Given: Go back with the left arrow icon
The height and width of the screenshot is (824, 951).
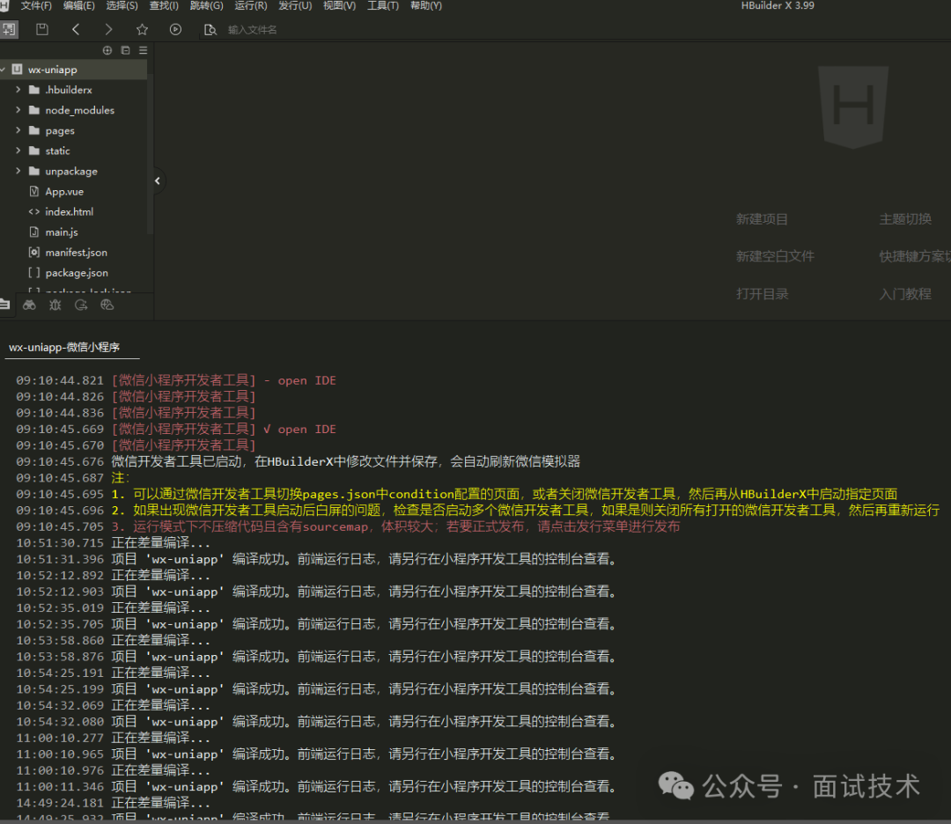Looking at the screenshot, I should [76, 29].
